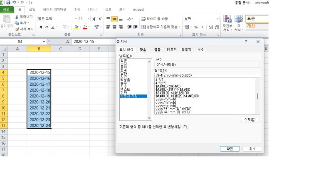Increase cell indent
The image size is (309, 174).
point(136,27)
